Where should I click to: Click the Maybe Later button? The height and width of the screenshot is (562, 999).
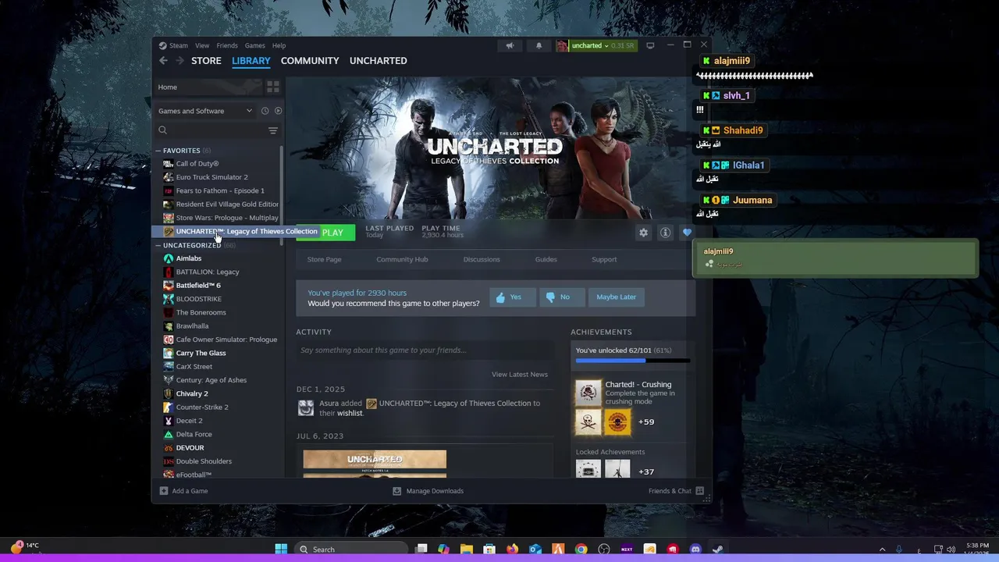(616, 297)
